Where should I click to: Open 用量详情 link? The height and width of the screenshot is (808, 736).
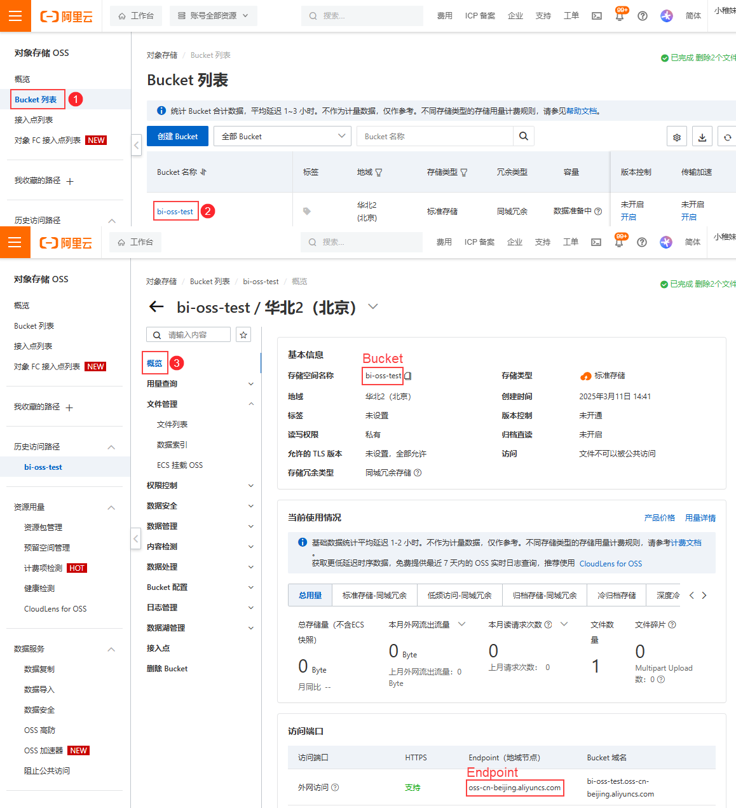pos(700,518)
